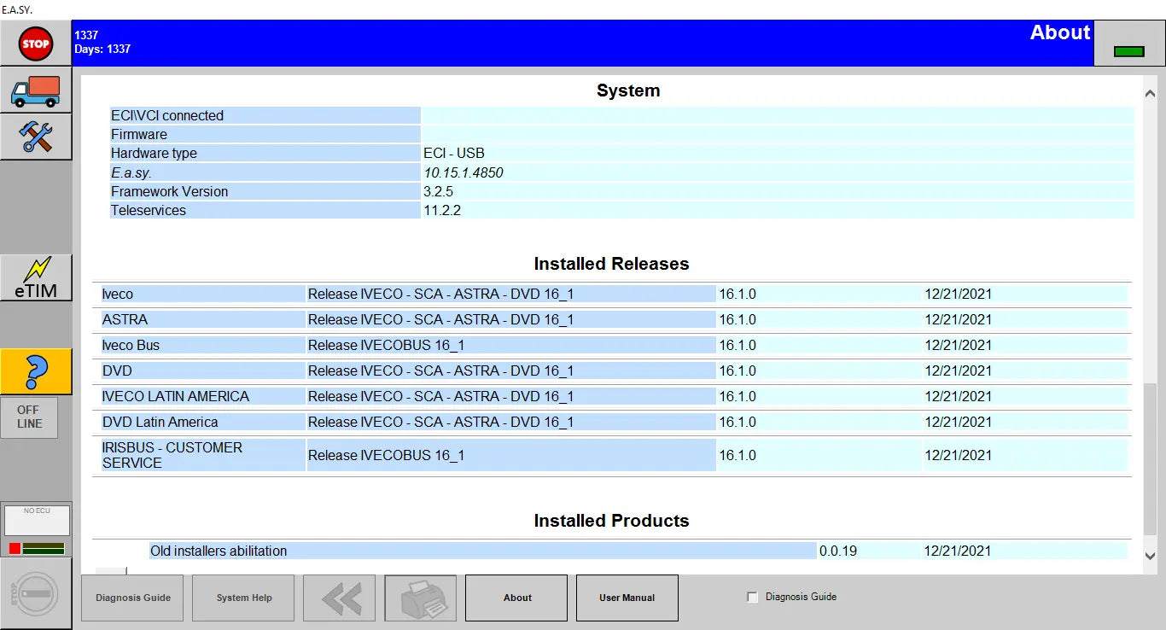Click the scroll-down arrow on the scrollbar

(1150, 555)
